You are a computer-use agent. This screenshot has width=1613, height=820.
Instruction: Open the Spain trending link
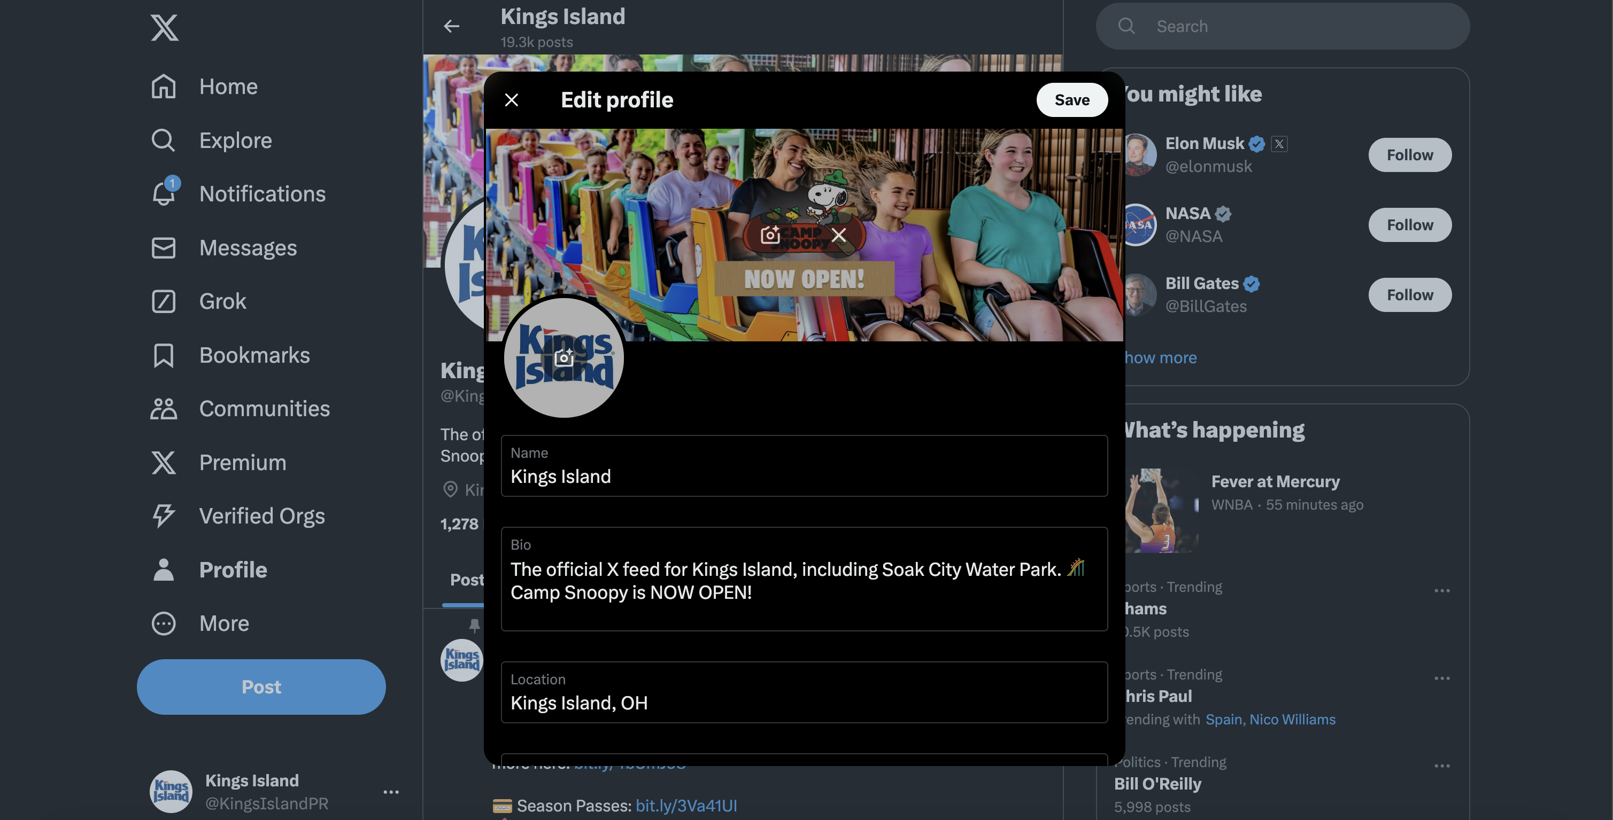pyautogui.click(x=1224, y=719)
